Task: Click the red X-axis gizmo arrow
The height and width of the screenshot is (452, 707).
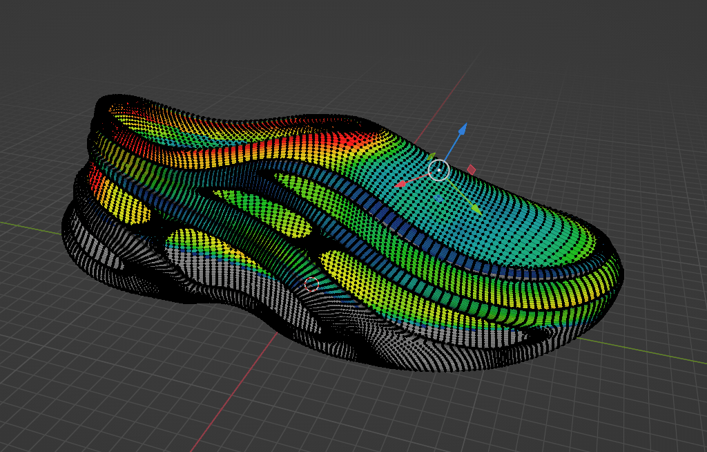Action: coord(401,185)
